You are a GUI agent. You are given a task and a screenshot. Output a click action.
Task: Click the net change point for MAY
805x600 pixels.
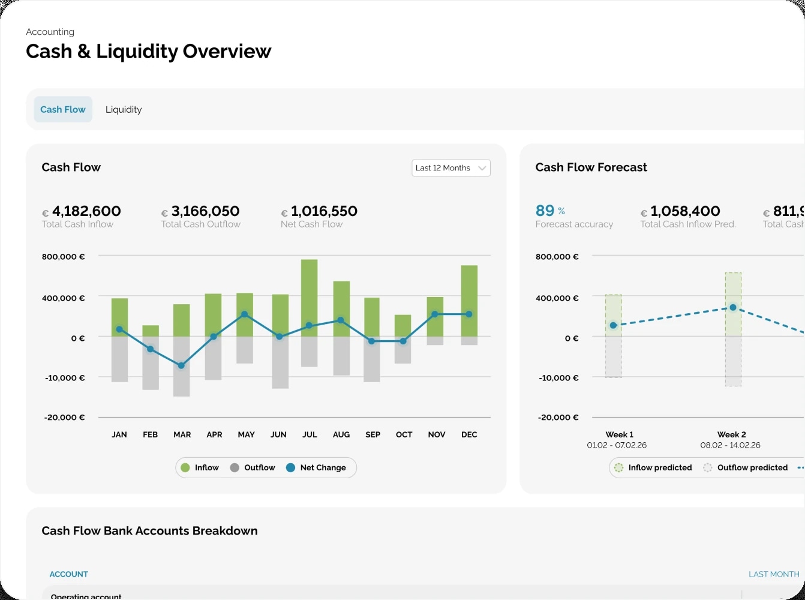coord(245,314)
